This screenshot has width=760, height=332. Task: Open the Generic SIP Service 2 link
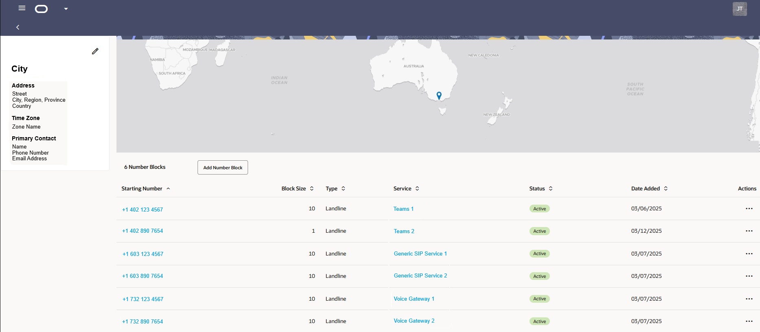click(x=420, y=276)
